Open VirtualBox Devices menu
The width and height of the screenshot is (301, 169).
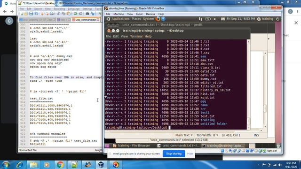pos(150,14)
